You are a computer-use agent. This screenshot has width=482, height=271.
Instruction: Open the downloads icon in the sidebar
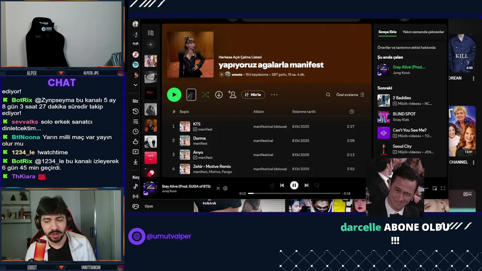tap(136, 162)
